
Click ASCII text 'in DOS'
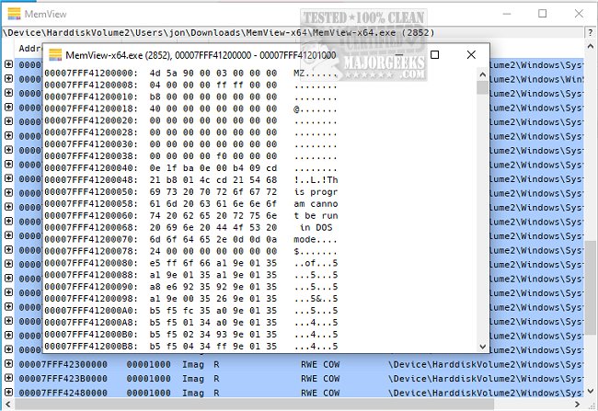click(316, 227)
